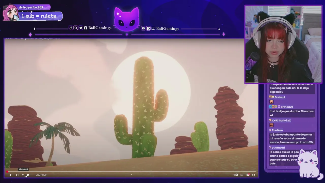Toggle the autoplay switch in the player
325x183 pixels.
(x=236, y=175)
